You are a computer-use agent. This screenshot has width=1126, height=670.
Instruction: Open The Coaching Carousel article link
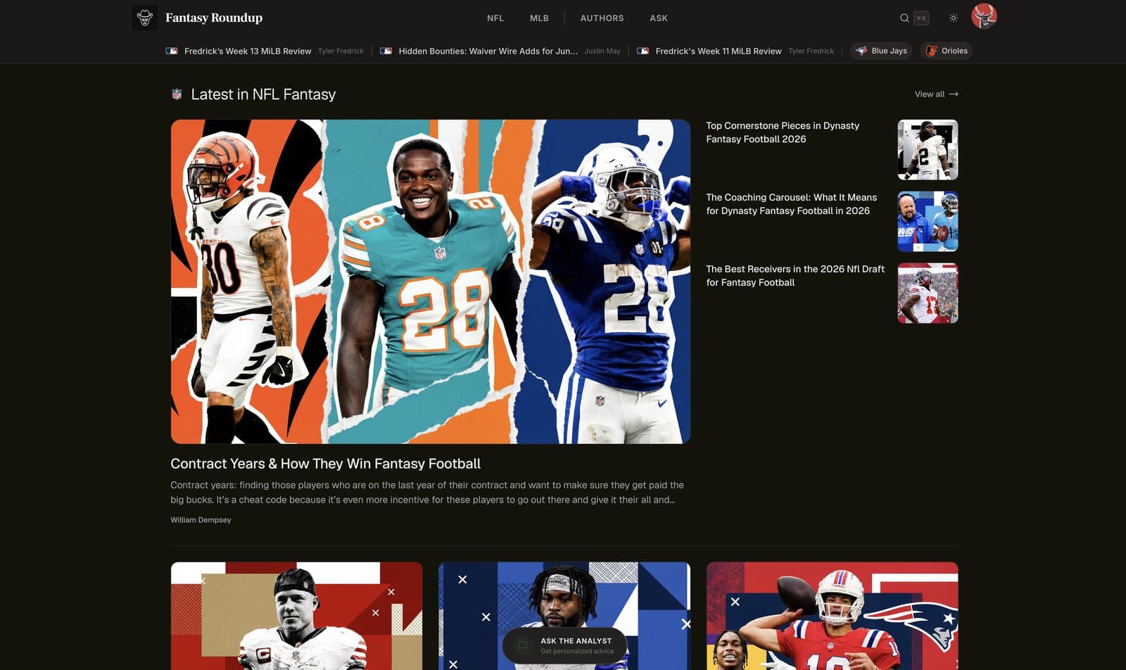pos(791,204)
